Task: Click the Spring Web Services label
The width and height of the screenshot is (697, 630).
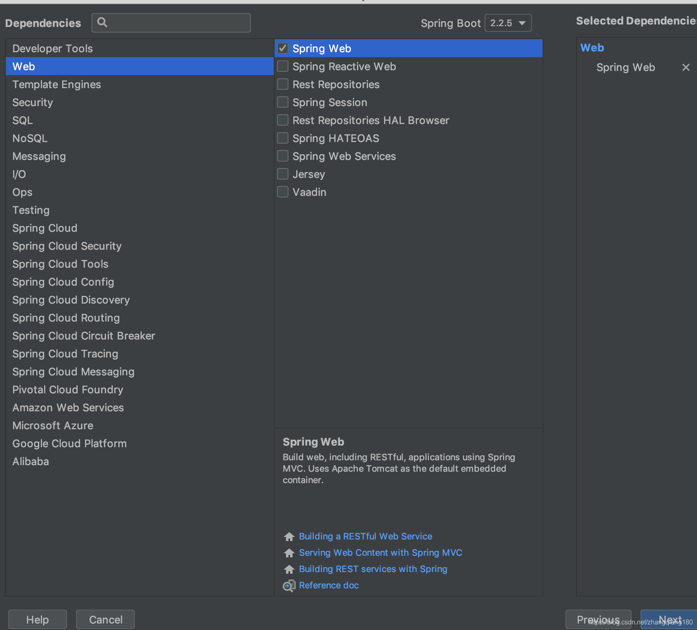Action: click(x=344, y=156)
